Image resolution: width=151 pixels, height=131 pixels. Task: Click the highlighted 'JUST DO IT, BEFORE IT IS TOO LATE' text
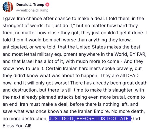pos(90,118)
